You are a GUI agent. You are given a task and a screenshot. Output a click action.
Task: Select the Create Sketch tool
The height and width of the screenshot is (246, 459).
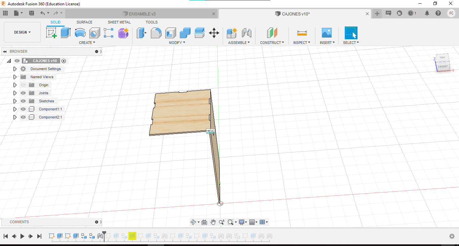[x=51, y=33]
